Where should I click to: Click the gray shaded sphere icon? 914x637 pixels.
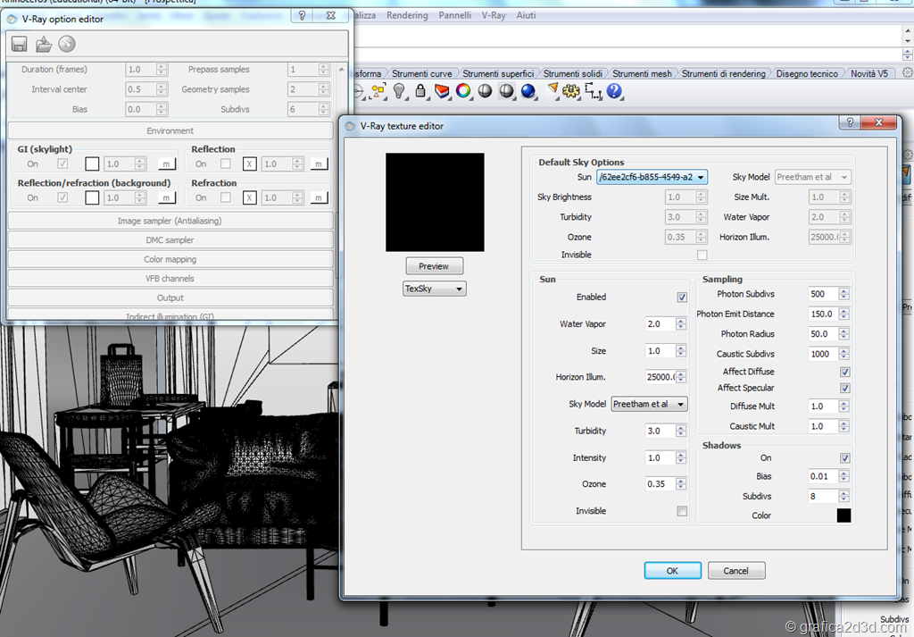pos(485,91)
